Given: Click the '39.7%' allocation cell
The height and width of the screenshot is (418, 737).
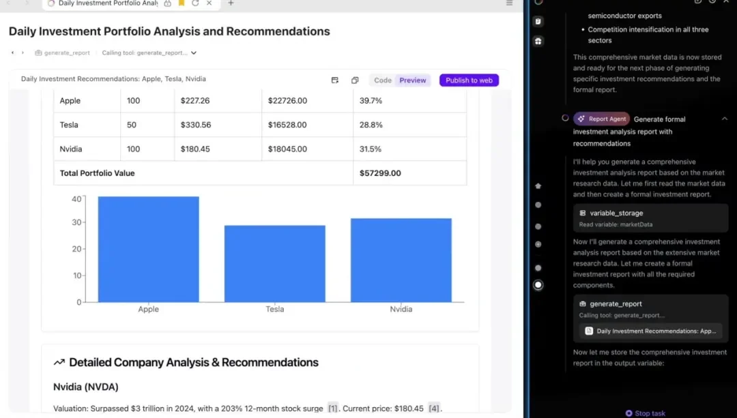Looking at the screenshot, I should (371, 100).
